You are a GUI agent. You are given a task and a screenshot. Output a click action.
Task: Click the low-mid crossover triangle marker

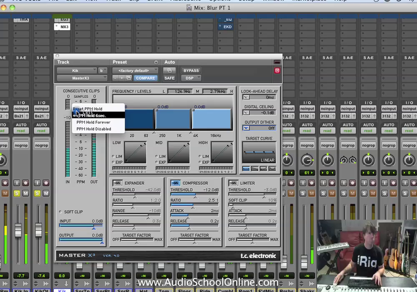[154, 132]
